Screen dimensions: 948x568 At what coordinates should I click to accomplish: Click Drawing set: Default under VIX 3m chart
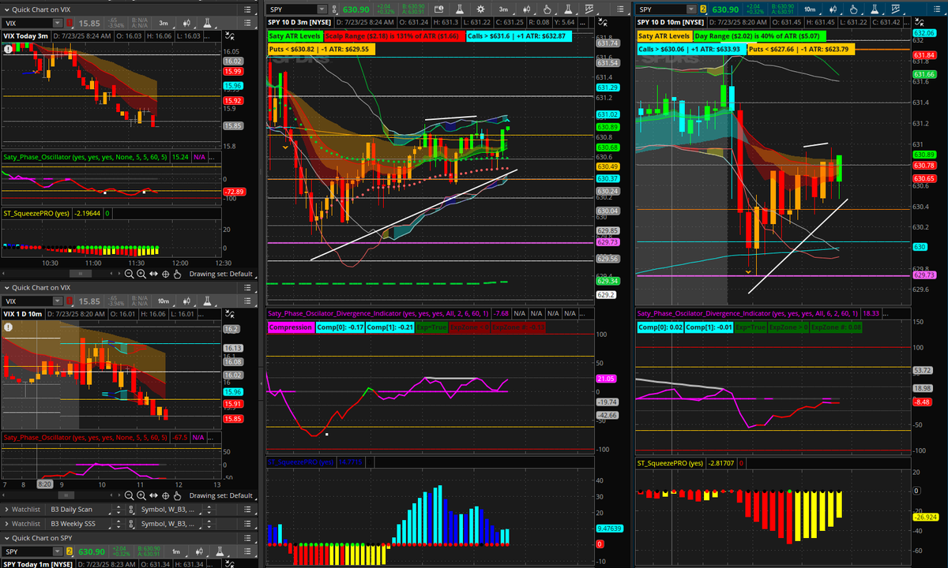[221, 274]
